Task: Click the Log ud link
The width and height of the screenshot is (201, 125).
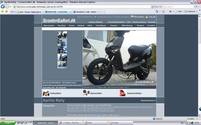Action: point(152,16)
